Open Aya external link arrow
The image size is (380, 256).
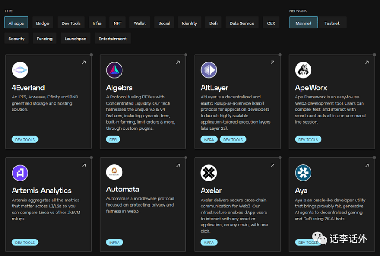coord(367,165)
